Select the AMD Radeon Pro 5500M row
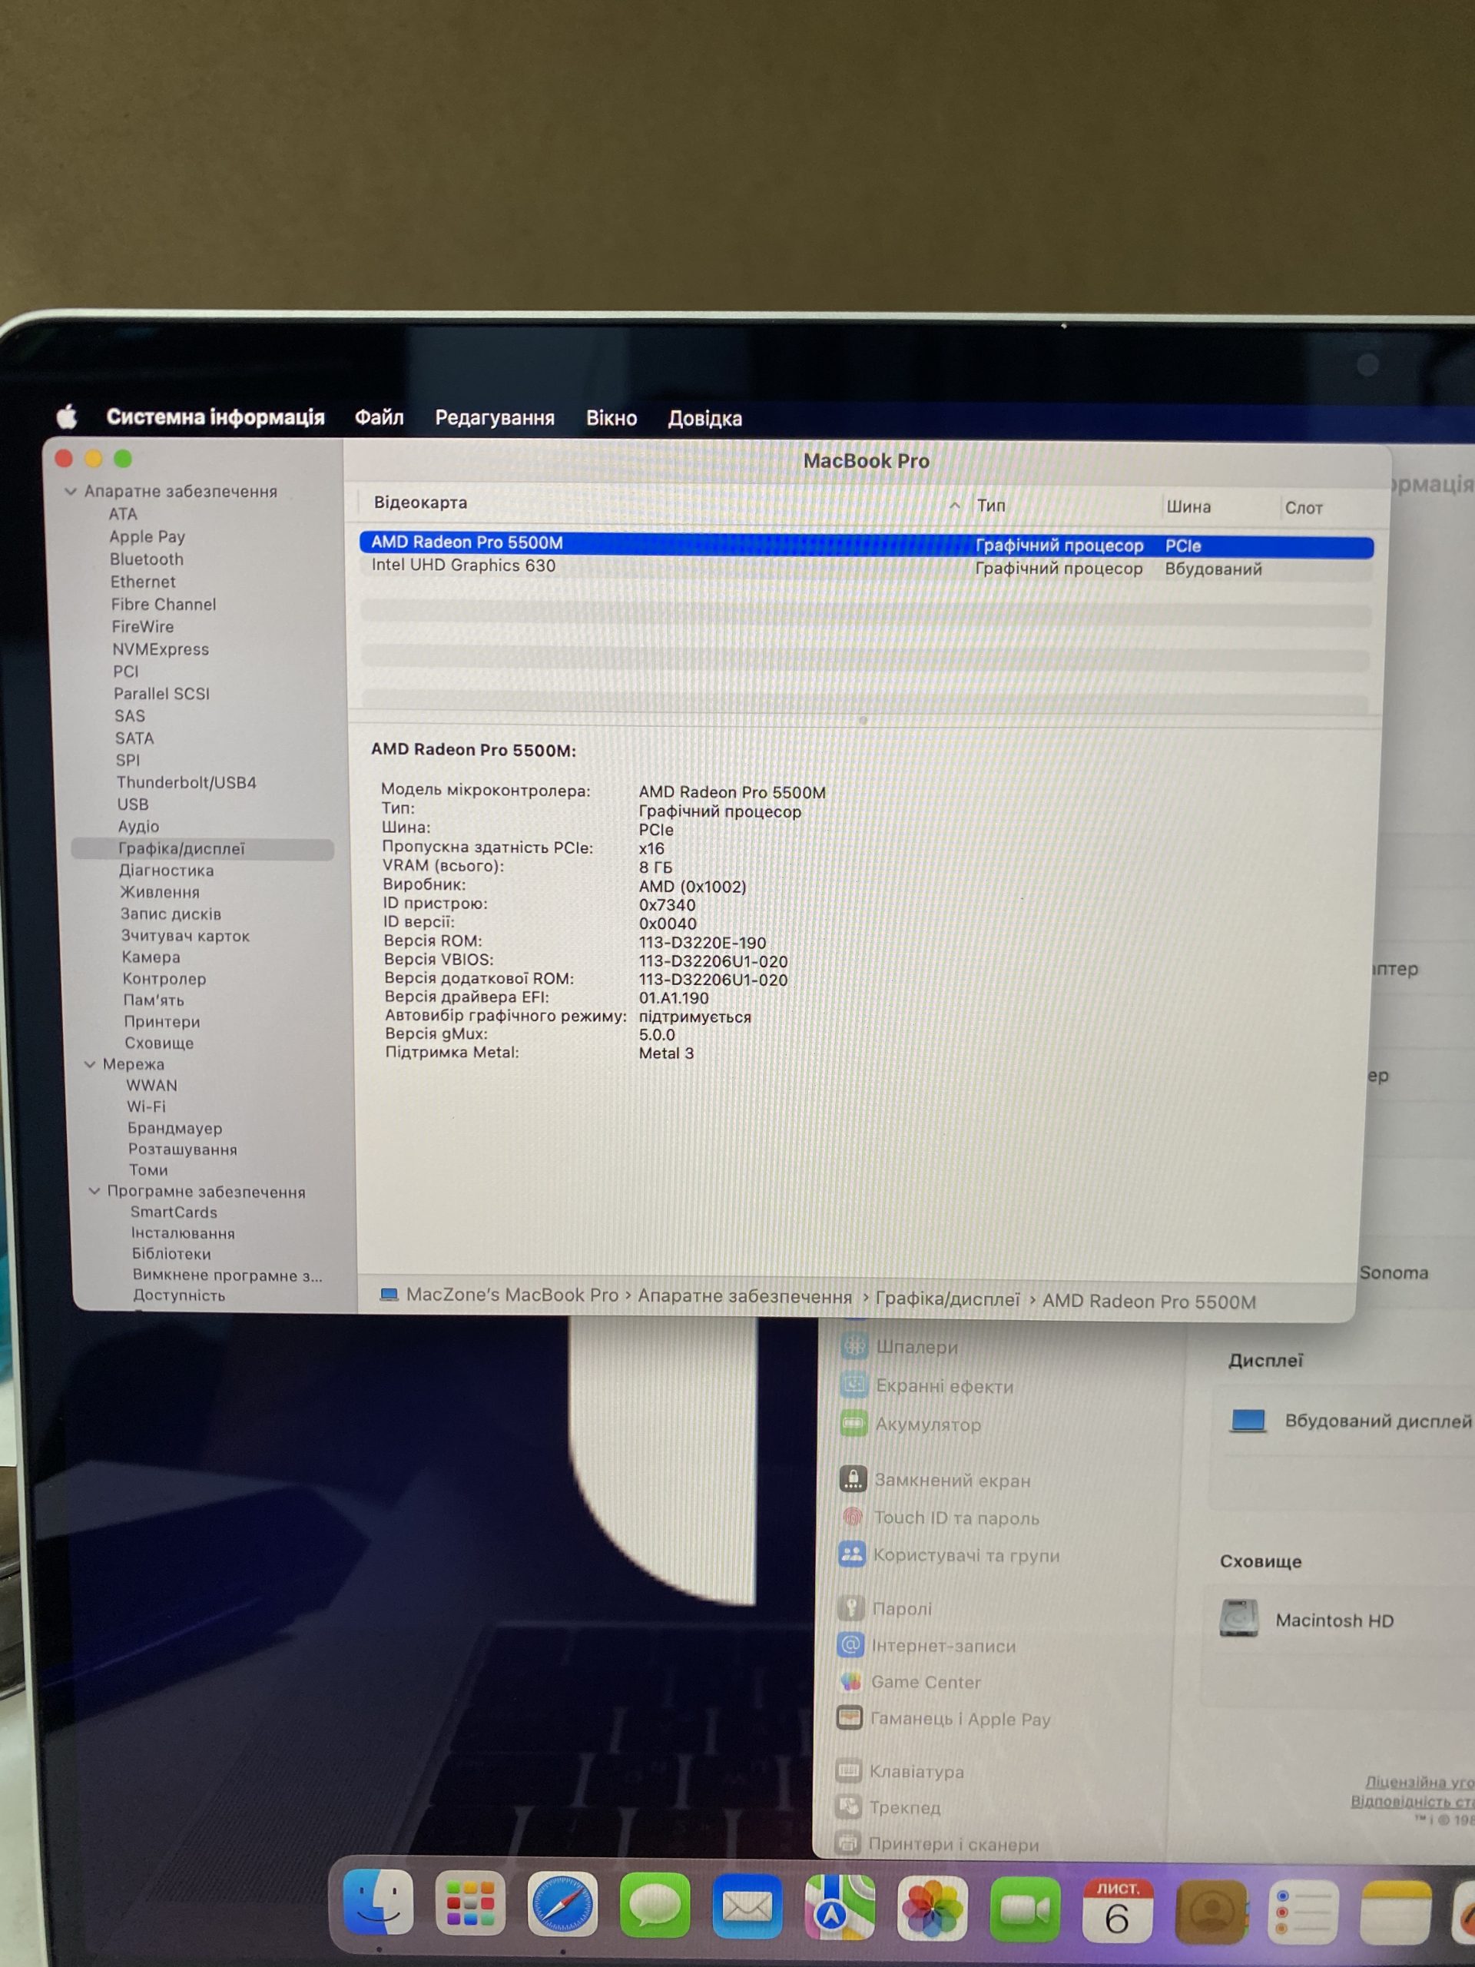The image size is (1475, 1967). click(867, 544)
